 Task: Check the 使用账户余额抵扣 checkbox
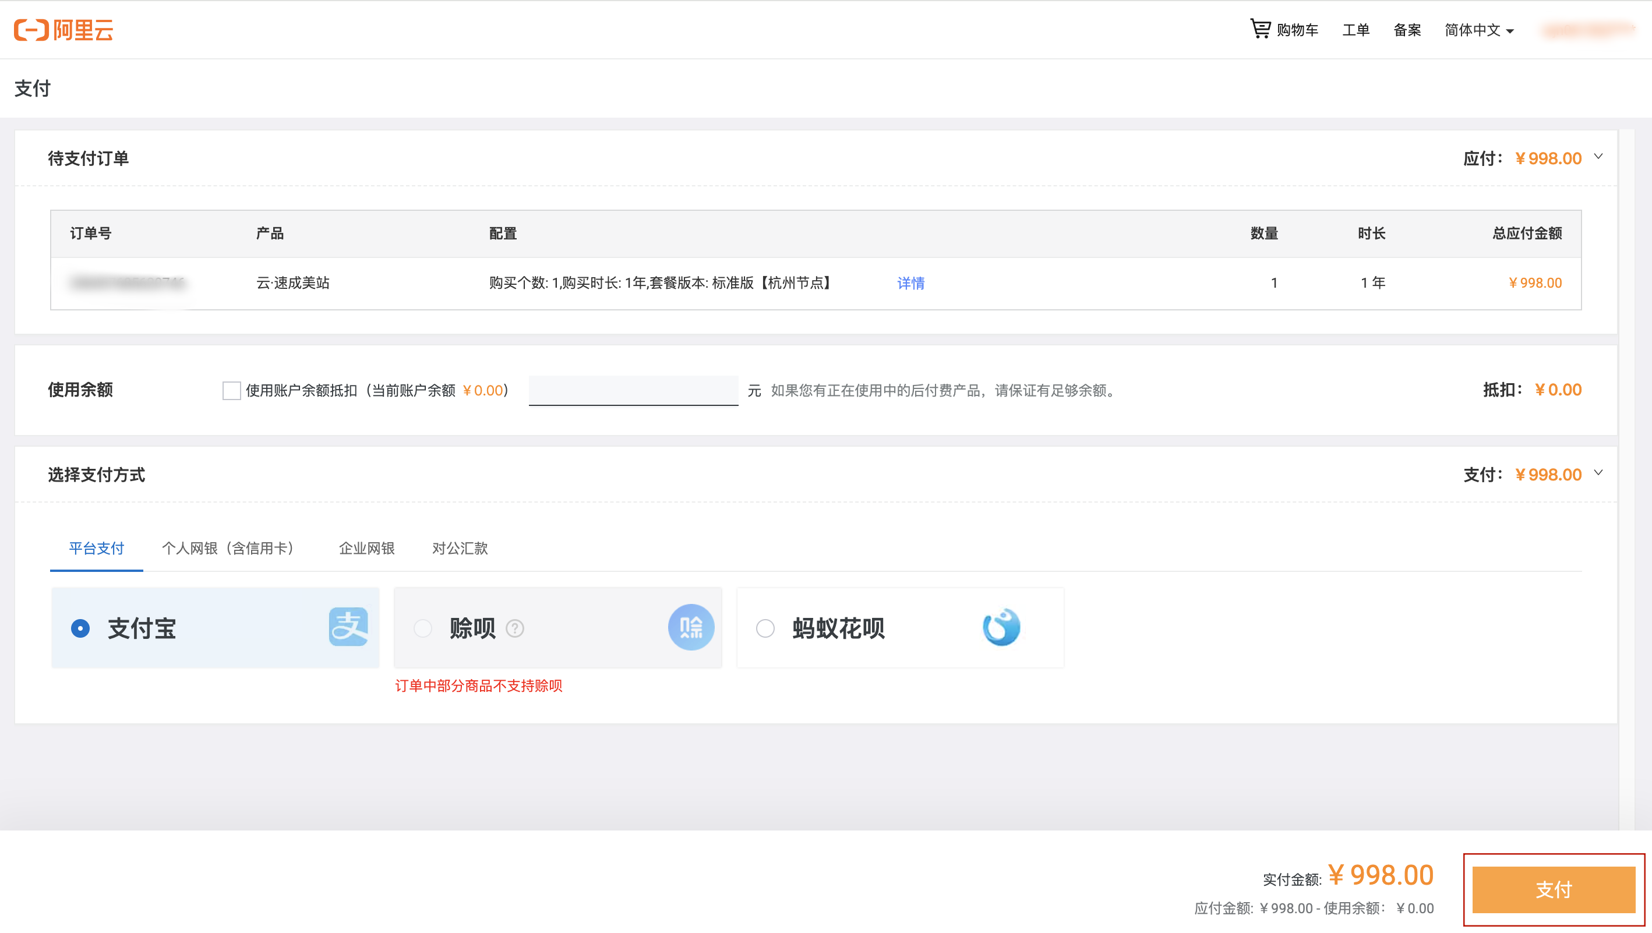tap(231, 391)
